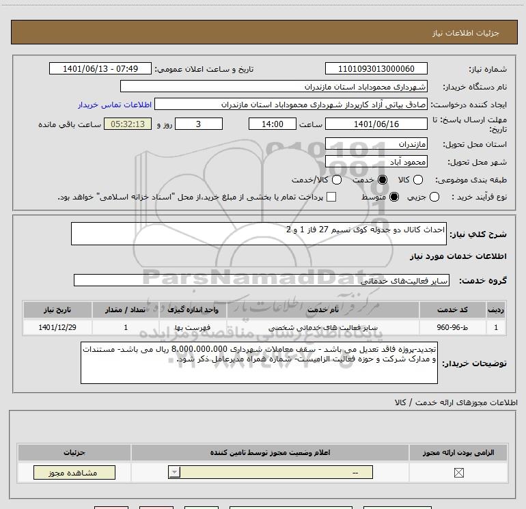This screenshot has width=526, height=509.
Task: Open the اعلام وضعیت مجوز dropdown
Action: [x=271, y=472]
